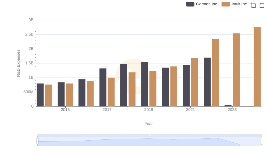Viewport: 268px width, 154px height.
Task: Click the Gartner bar for 2017
Action: pos(103,88)
